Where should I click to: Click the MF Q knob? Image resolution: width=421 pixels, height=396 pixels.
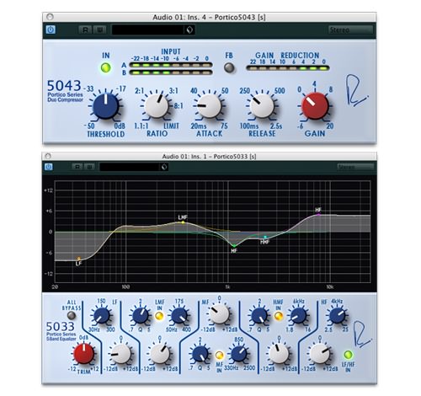[200, 354]
